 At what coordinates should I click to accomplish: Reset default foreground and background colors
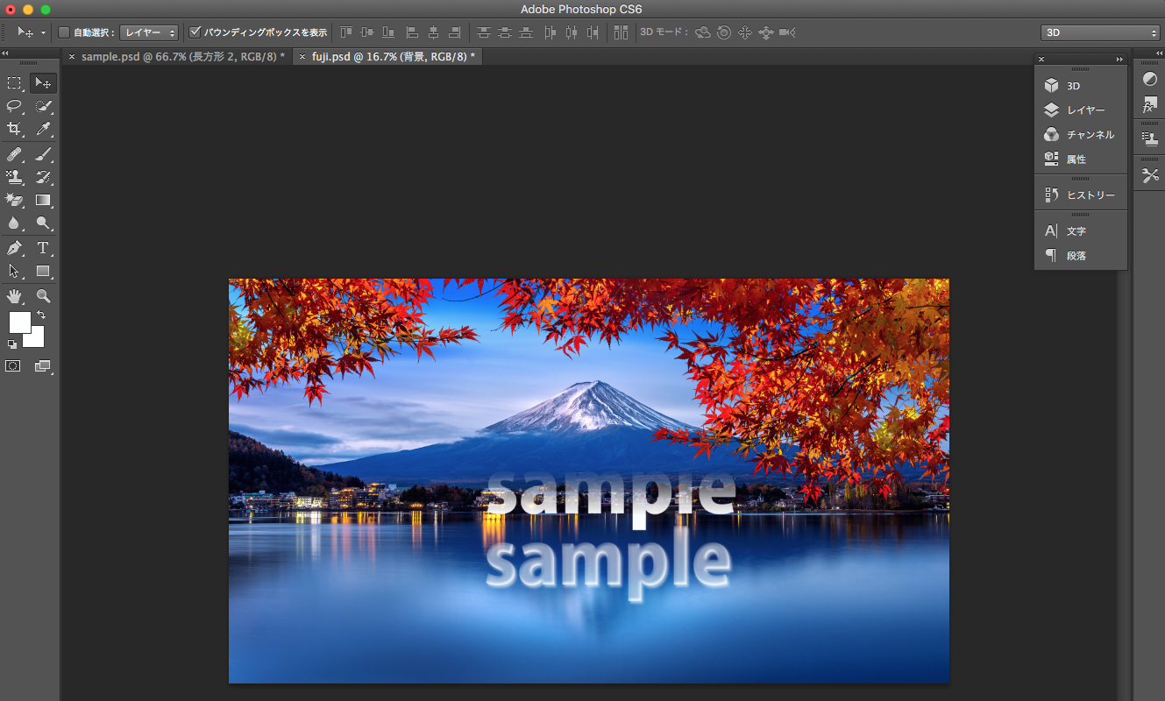coord(12,344)
